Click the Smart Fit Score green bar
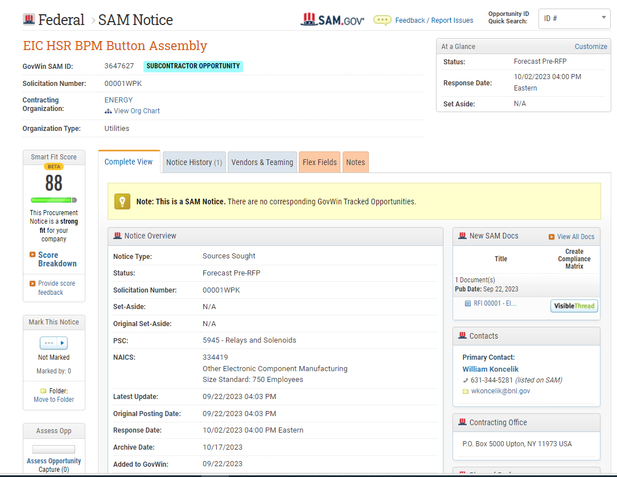The width and height of the screenshot is (617, 477). [x=52, y=200]
